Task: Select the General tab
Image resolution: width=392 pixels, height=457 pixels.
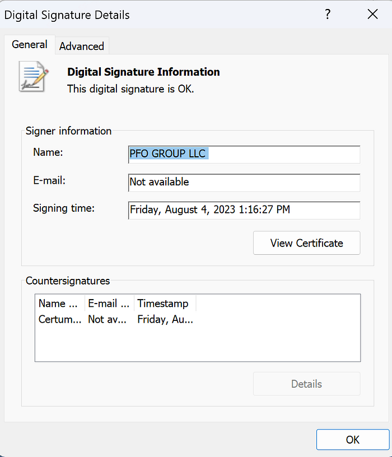Action: [30, 45]
